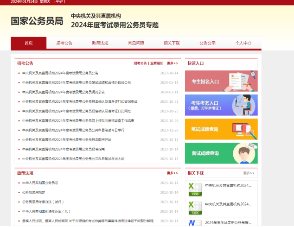Select the 招考公告 sub-tab in announcements header

[x=140, y=63]
